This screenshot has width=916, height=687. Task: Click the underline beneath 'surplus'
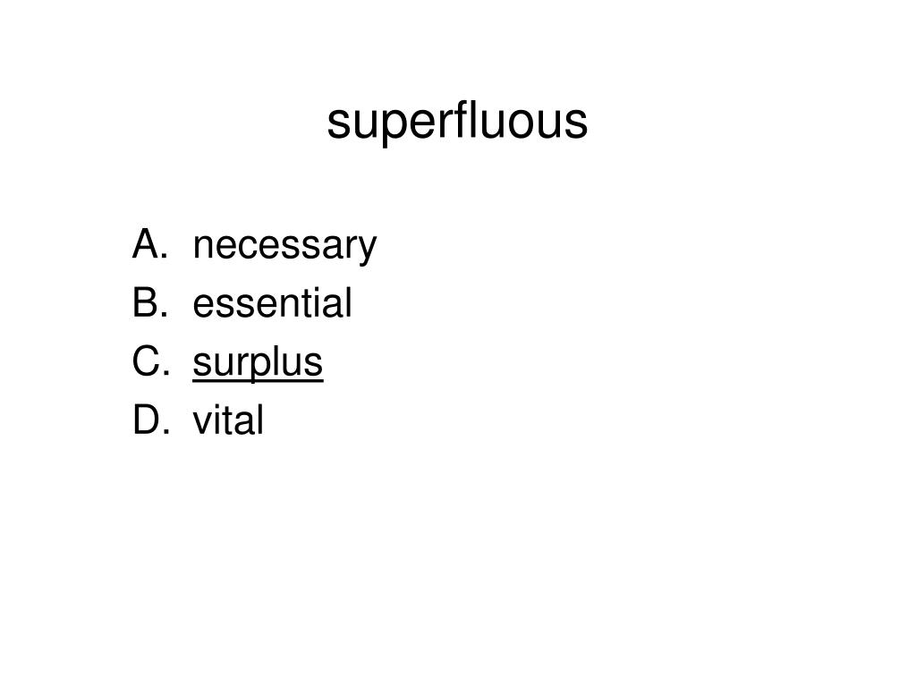pyautogui.click(x=258, y=381)
